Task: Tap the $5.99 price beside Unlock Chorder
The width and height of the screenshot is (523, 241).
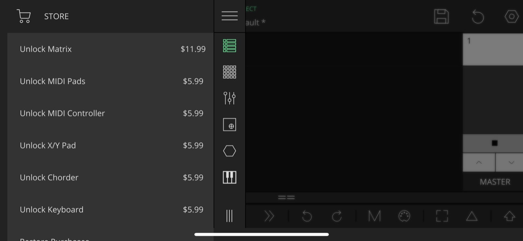Action: 193,177
